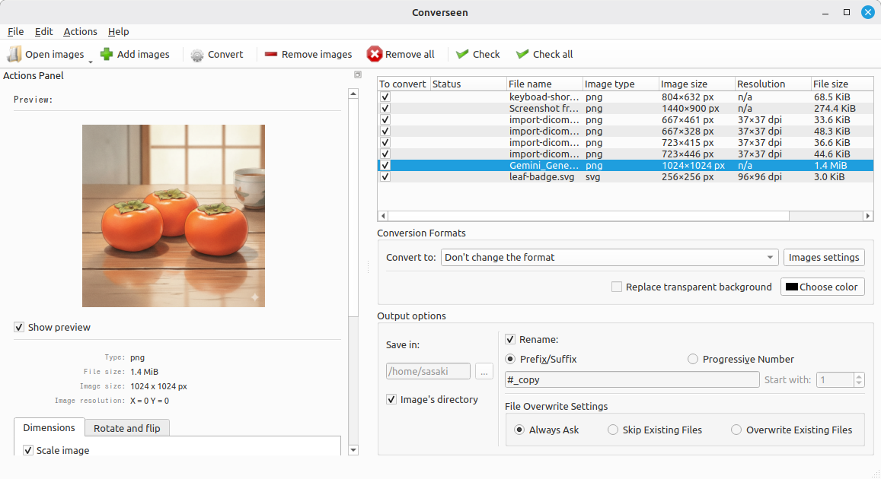Enable Replace transparent background checkbox
Image resolution: width=881 pixels, height=479 pixels.
coord(617,287)
